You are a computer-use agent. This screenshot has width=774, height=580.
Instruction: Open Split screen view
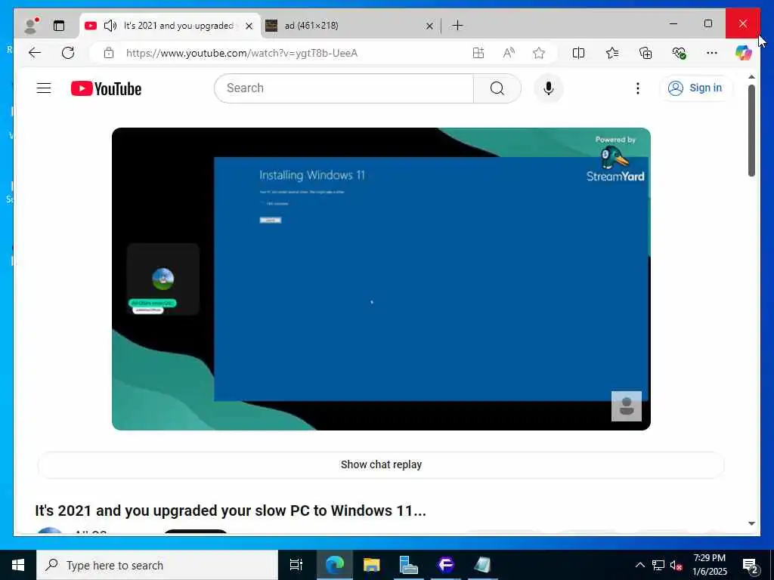point(578,53)
